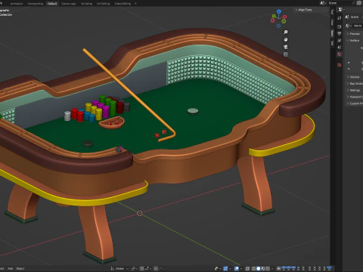Open the gizmo options dropdown arrow

coord(230,268)
